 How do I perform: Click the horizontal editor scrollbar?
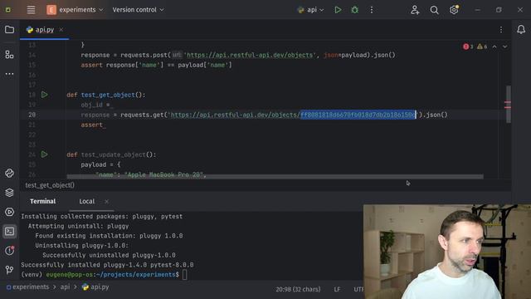(x=275, y=176)
